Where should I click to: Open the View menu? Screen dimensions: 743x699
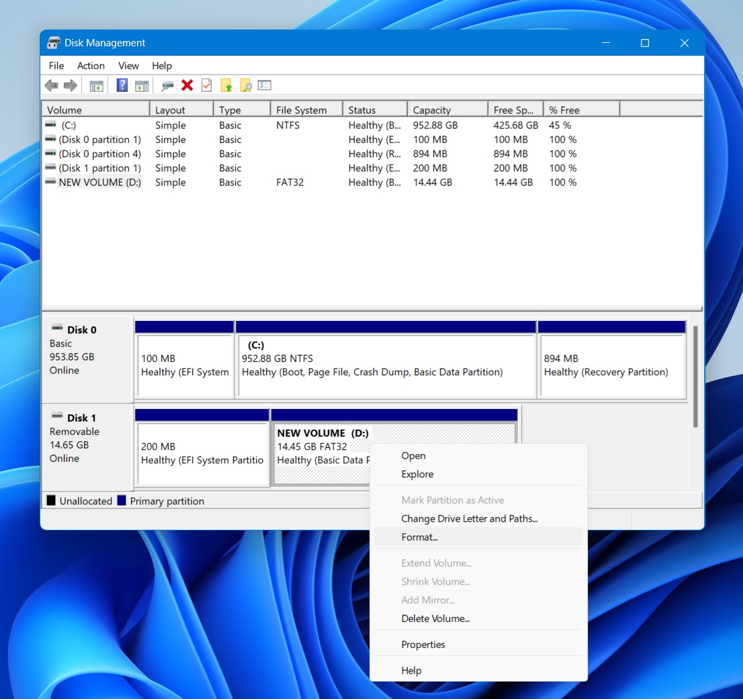click(128, 66)
